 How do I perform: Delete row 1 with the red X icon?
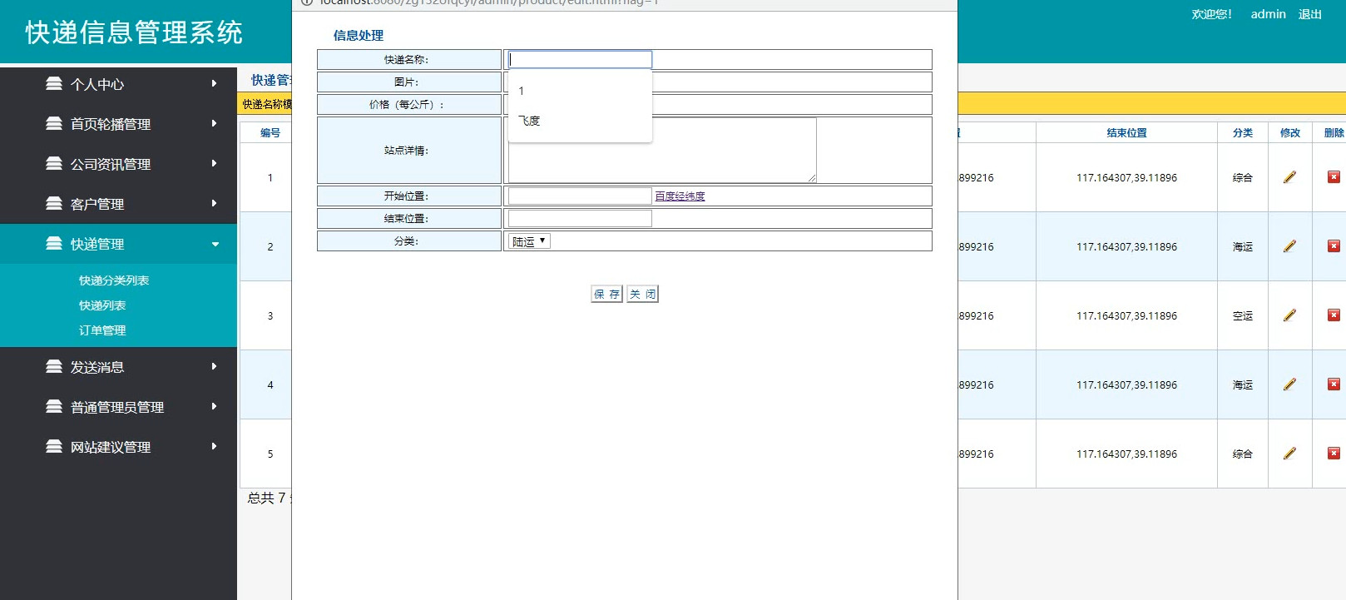click(x=1334, y=177)
